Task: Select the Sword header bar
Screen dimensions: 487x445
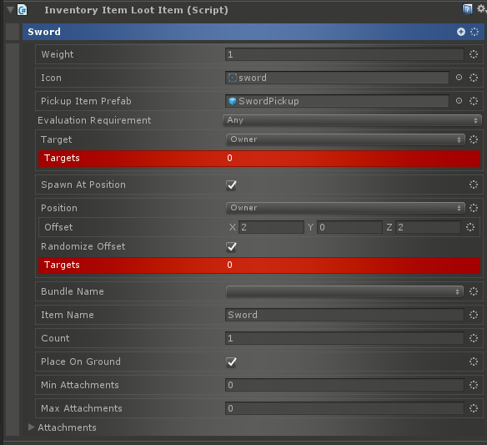Action: 254,32
